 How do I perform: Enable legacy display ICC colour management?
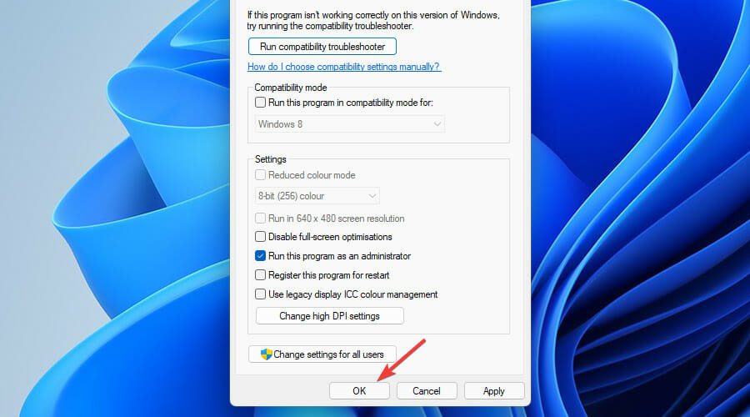pos(260,294)
